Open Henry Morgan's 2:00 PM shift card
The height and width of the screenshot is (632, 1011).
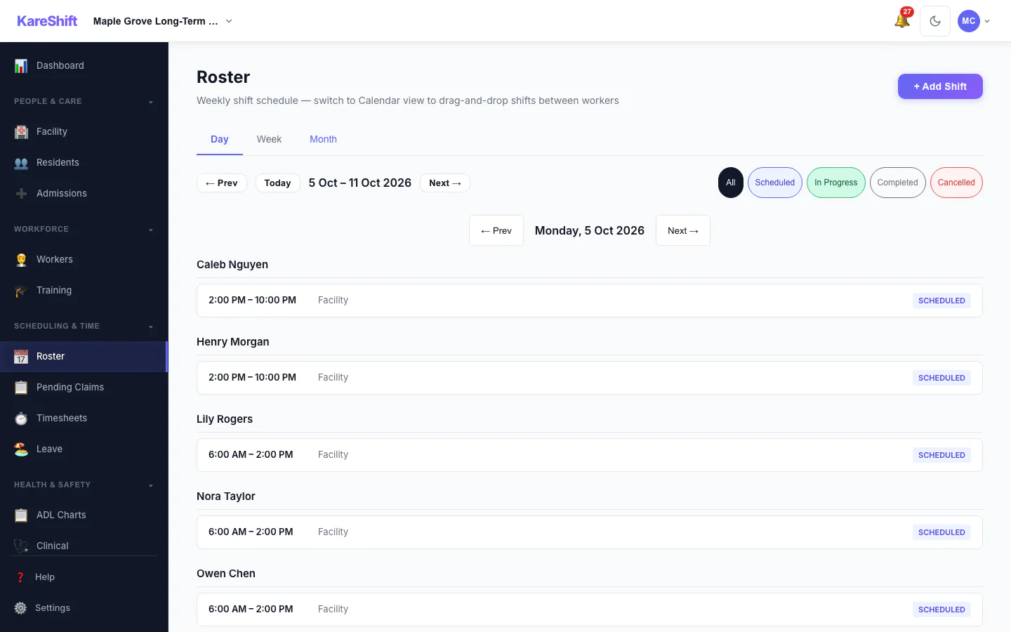590,378
